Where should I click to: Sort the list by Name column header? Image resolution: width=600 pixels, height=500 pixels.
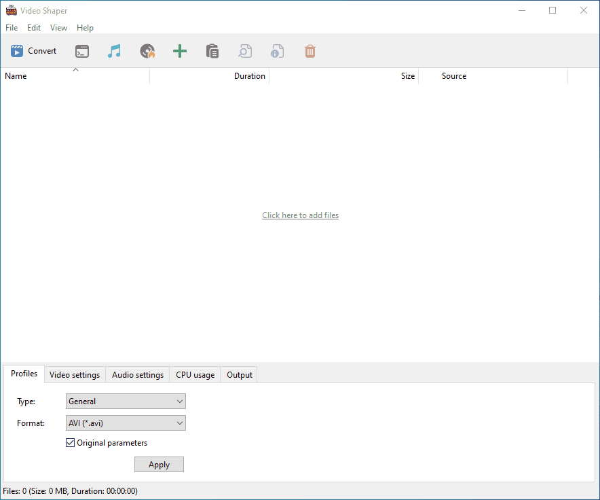(x=75, y=76)
